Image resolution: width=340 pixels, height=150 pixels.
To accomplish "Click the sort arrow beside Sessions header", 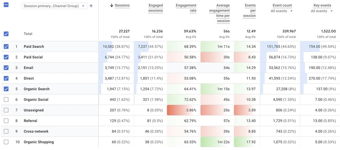I will point(112,5).
